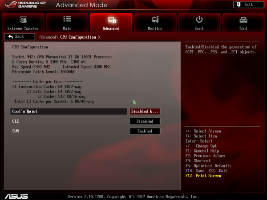
Task: Open the Extreme Tweaker tab
Action: (23, 22)
